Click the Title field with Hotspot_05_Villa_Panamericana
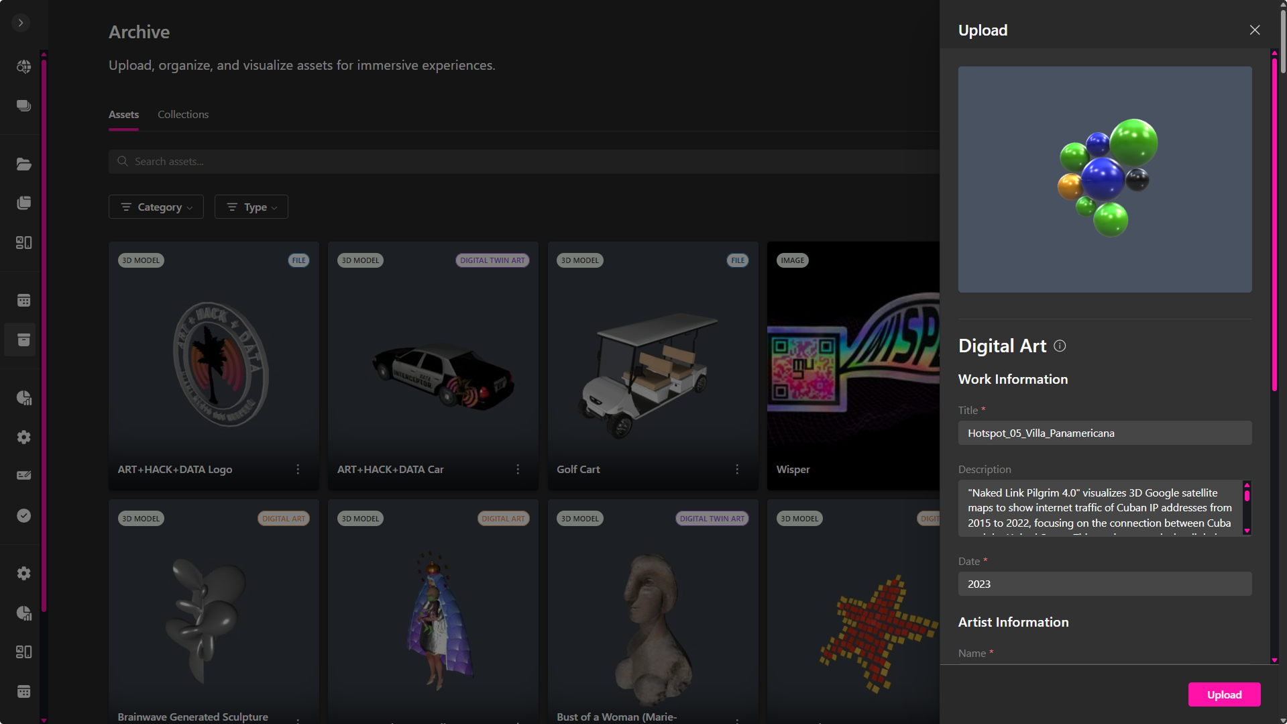Screen dimensions: 1287x724 pos(1105,433)
